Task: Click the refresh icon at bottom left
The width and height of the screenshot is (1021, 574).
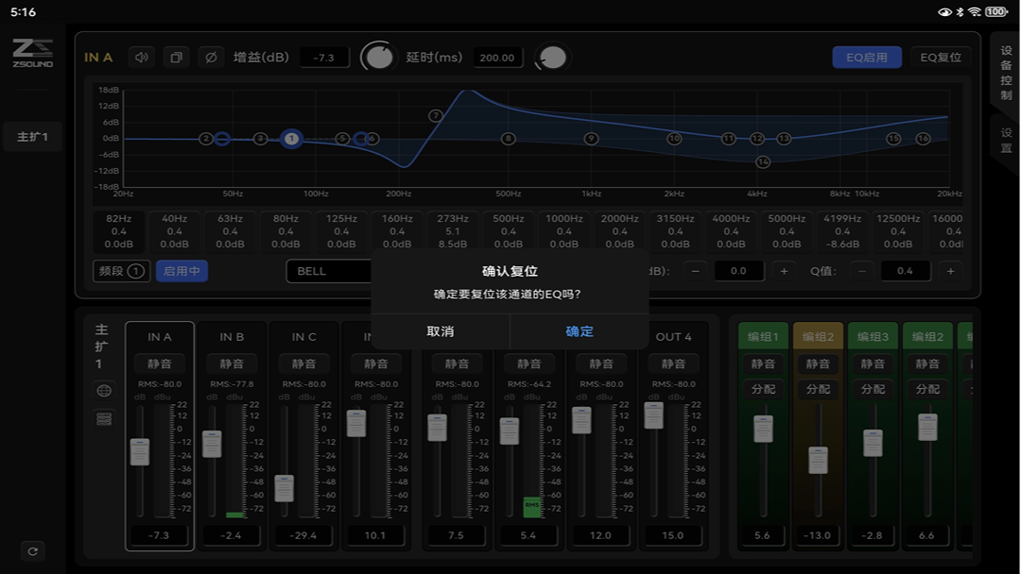Action: coord(34,550)
